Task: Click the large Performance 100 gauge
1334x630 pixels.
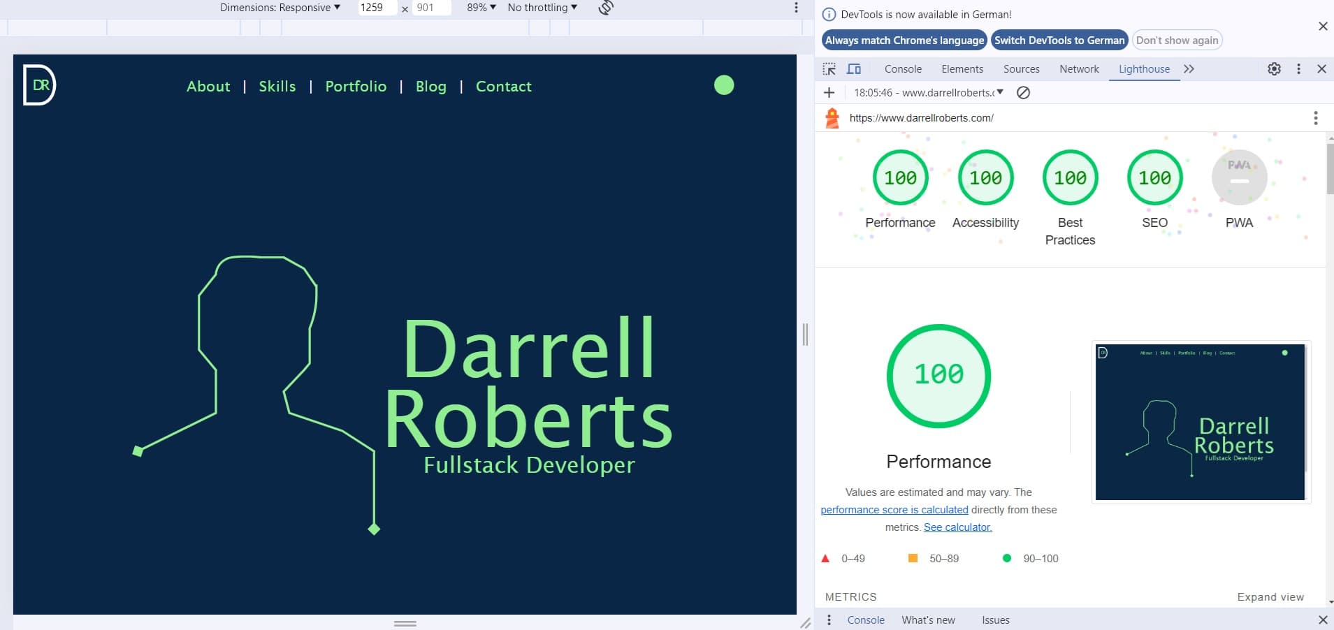Action: tap(938, 376)
